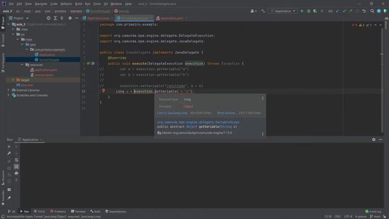
Task: Switch to the Application.java editor tab
Action: (97, 18)
